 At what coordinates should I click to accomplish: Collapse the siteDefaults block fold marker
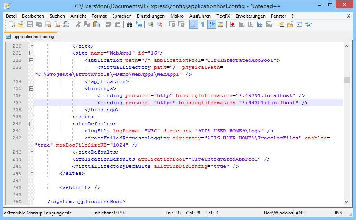[x=31, y=124]
